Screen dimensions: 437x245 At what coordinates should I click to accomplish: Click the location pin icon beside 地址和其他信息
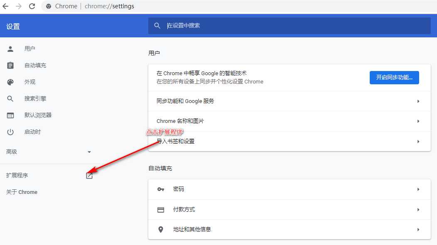161,229
